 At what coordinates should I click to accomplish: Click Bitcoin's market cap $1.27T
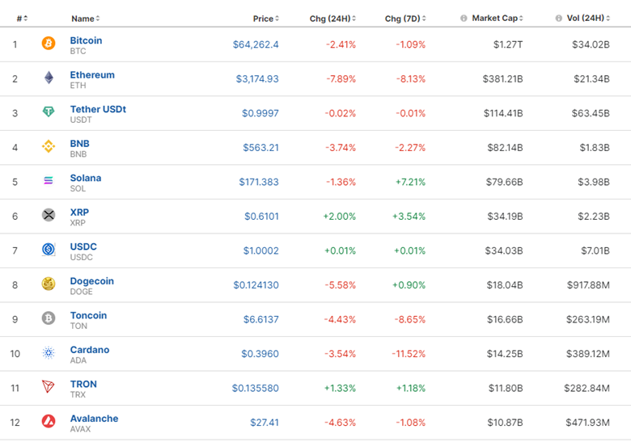click(508, 44)
